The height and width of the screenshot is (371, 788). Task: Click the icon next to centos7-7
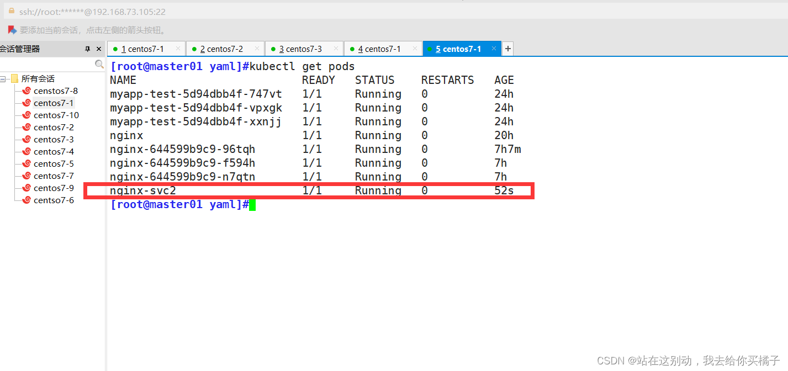coord(27,176)
